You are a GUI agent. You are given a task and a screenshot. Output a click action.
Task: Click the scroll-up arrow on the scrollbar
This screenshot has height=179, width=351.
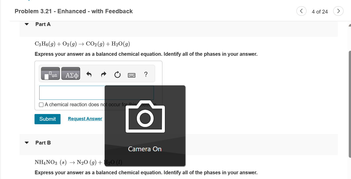pos(349,25)
